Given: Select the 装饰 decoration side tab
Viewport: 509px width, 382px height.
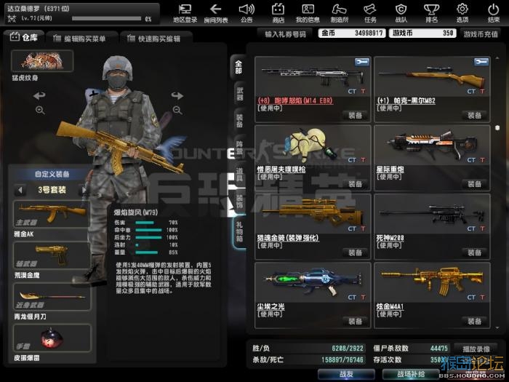Looking at the screenshot, I should (239, 202).
